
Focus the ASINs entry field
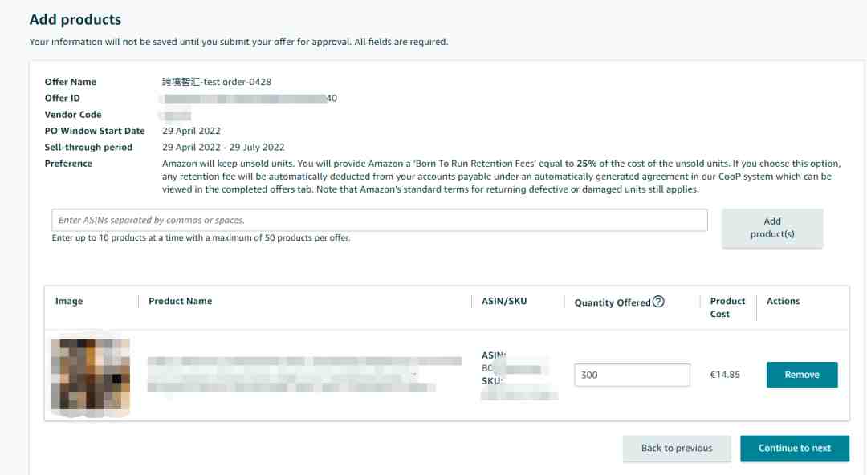click(x=379, y=220)
